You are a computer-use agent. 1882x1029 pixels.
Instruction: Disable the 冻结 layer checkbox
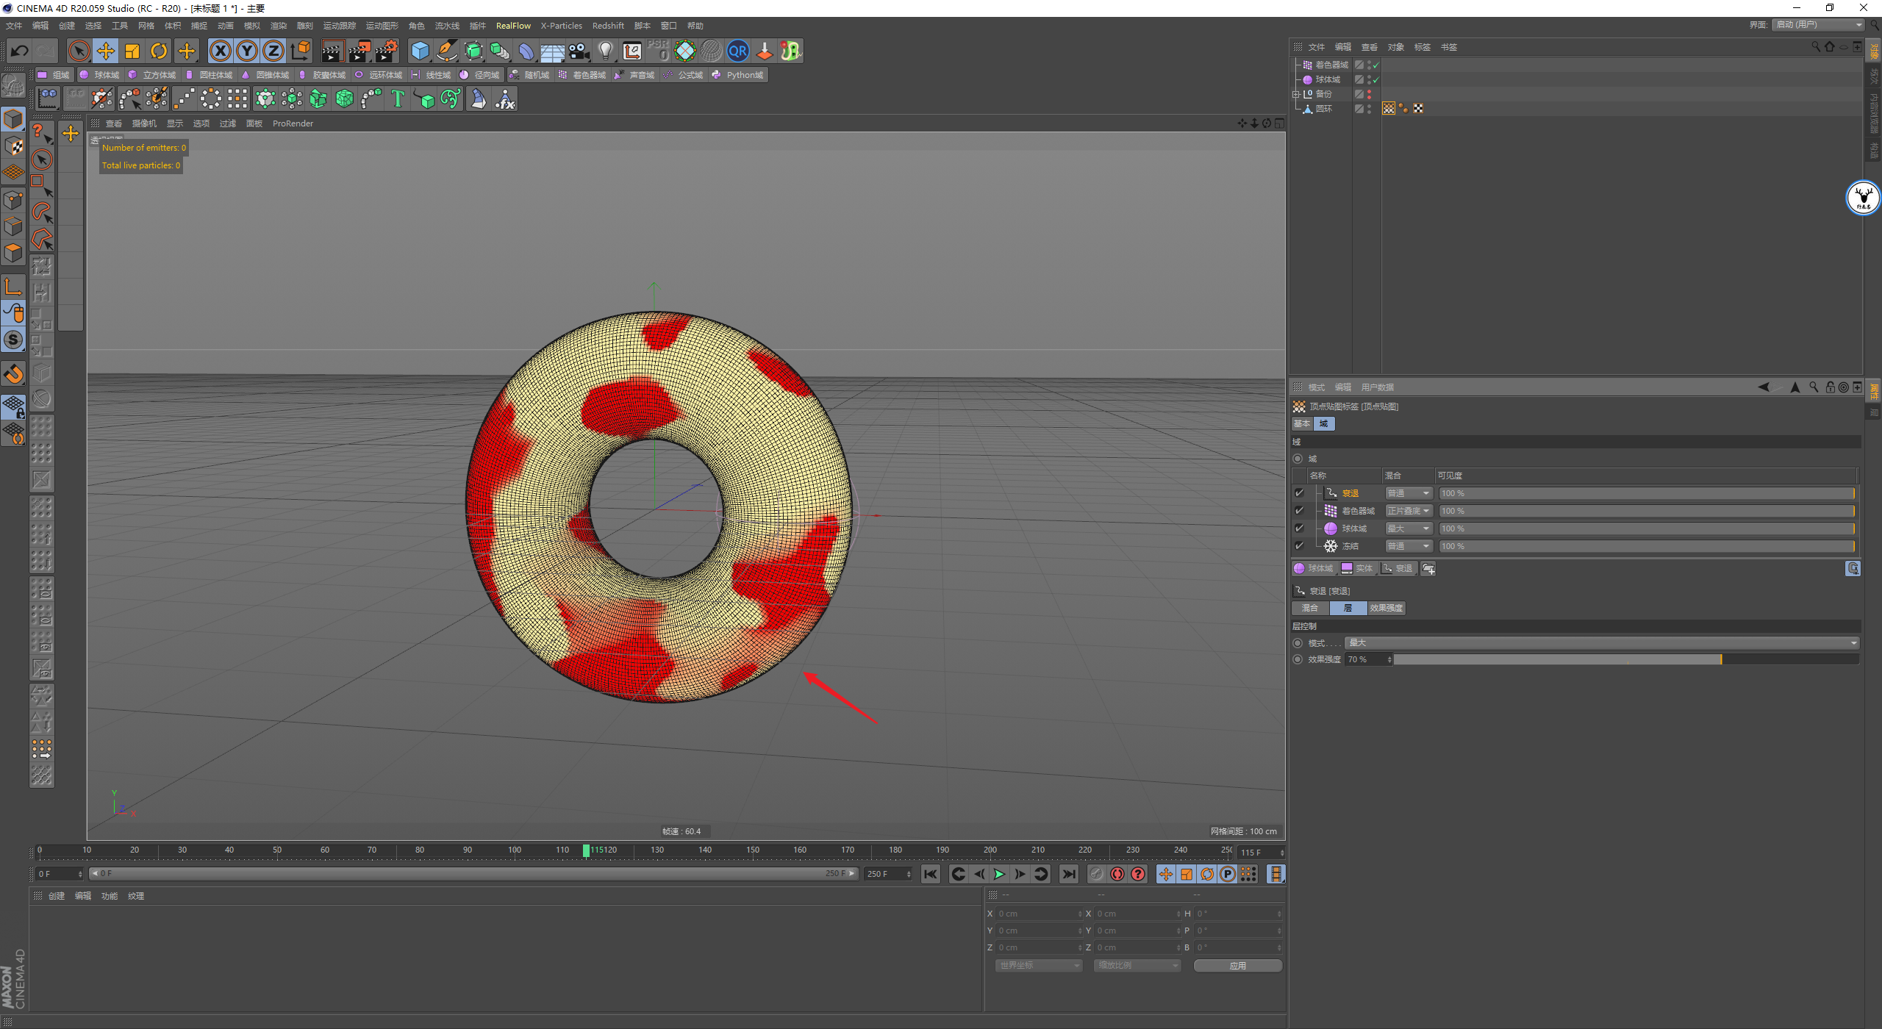coord(1299,546)
